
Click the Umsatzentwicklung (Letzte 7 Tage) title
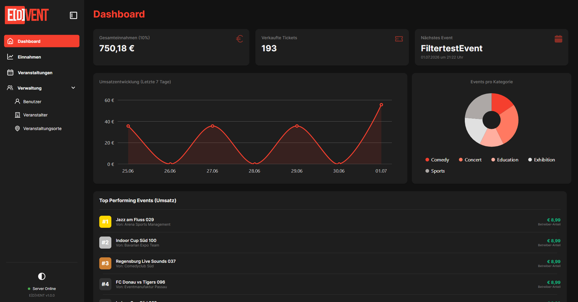click(x=135, y=82)
